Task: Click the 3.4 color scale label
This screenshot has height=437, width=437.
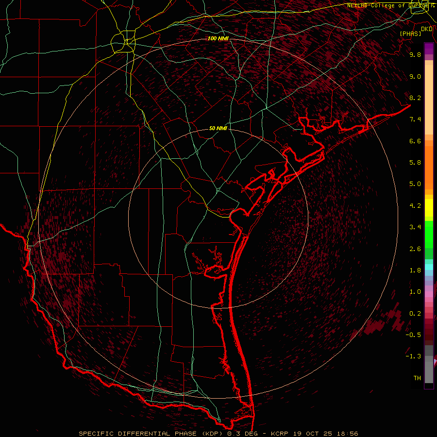Action: (415, 227)
